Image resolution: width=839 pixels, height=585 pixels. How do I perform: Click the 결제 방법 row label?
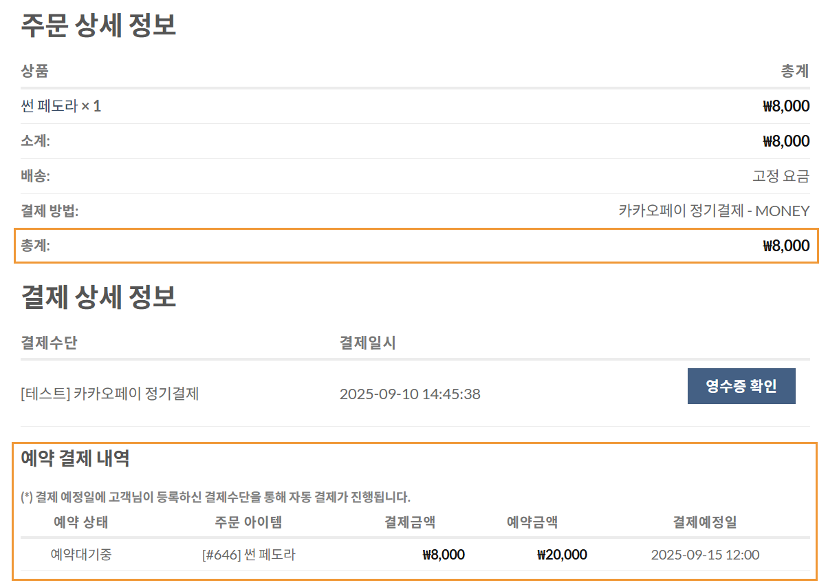click(x=50, y=211)
